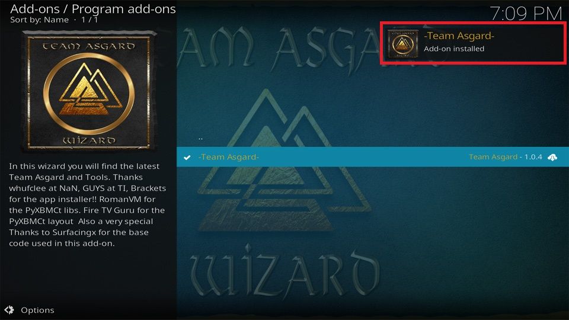
Task: Click the add-on description paragraph
Action: 88,204
